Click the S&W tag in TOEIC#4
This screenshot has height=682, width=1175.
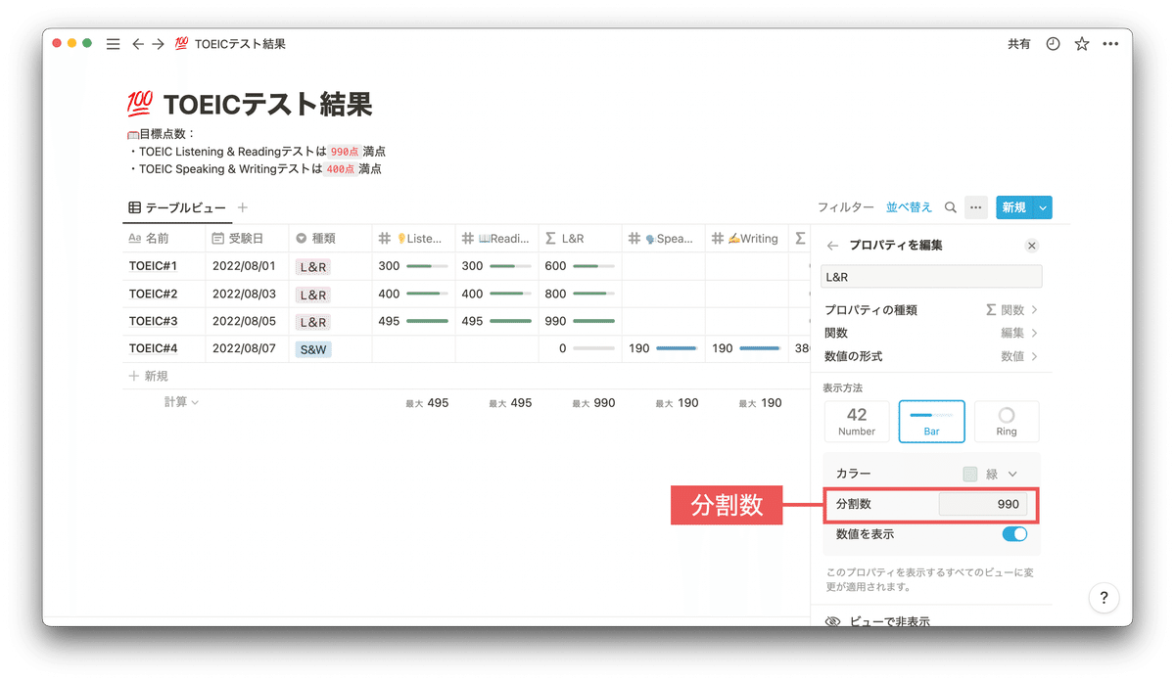(313, 348)
